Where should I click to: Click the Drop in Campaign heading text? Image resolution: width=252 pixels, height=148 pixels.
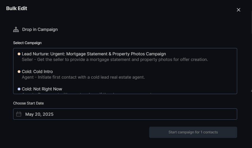click(40, 29)
